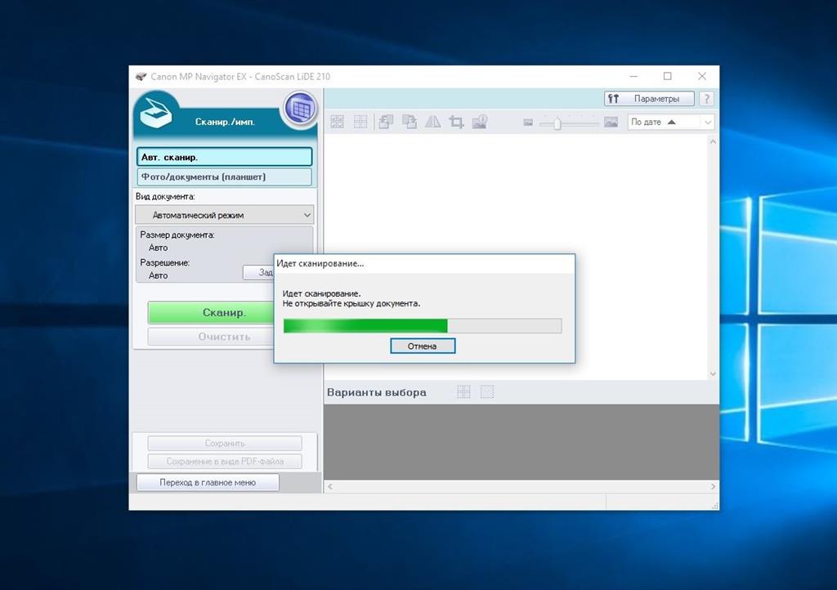Open help with the question mark button
The image size is (837, 590).
(x=706, y=99)
